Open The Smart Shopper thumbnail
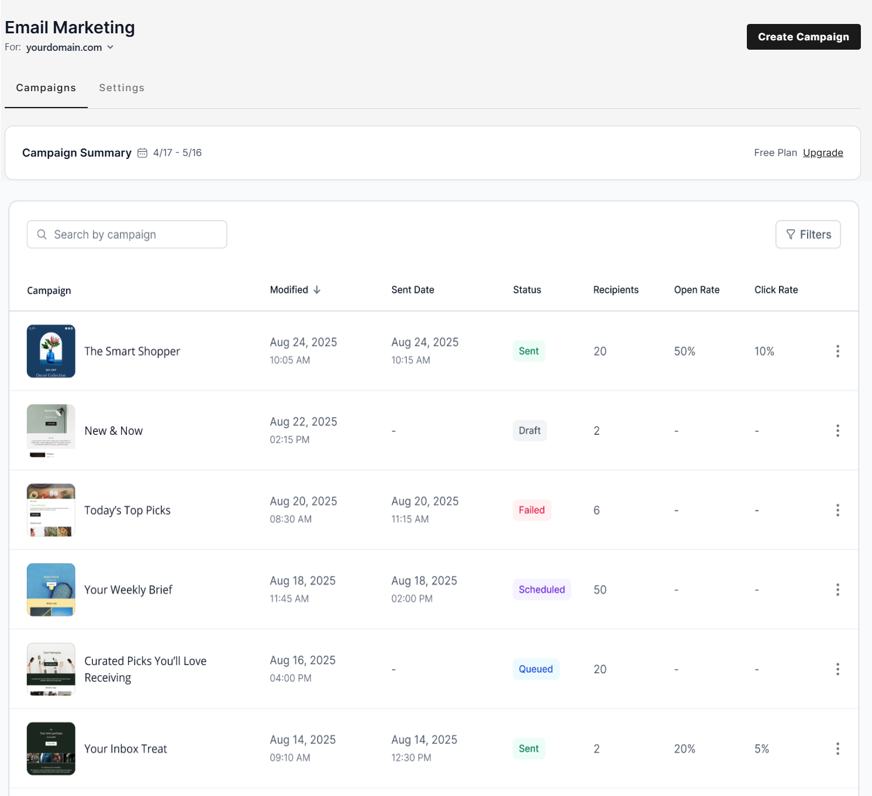 (x=51, y=351)
